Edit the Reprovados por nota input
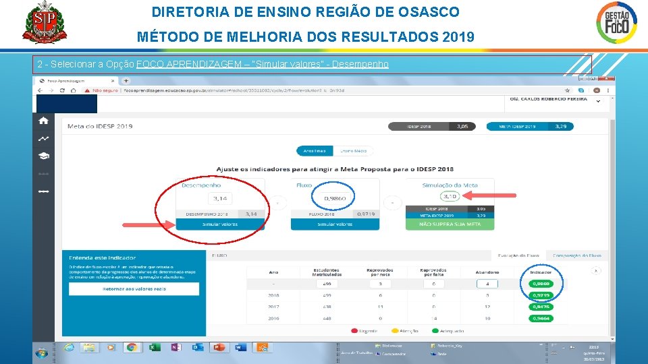Screen dimensions: 648x364 coord(380,284)
